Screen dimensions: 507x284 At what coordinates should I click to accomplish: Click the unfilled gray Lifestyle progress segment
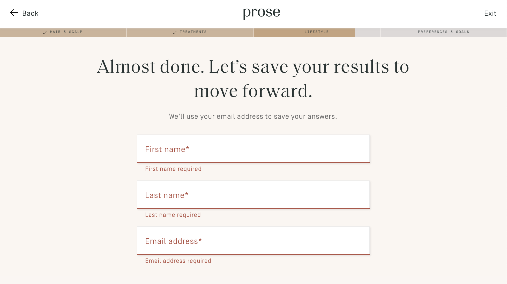coord(367,33)
